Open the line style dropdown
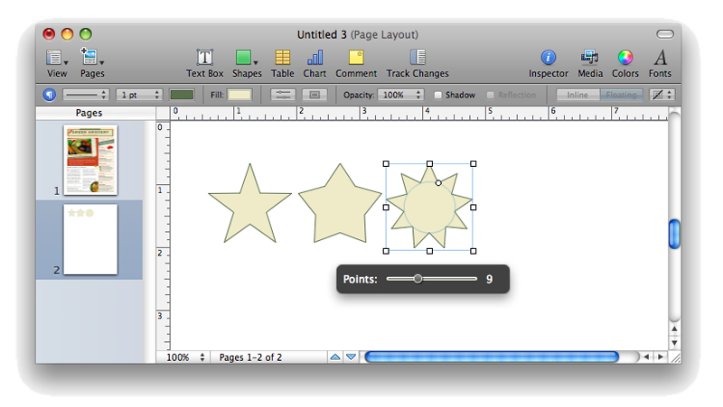This screenshot has height=407, width=723. (86, 95)
